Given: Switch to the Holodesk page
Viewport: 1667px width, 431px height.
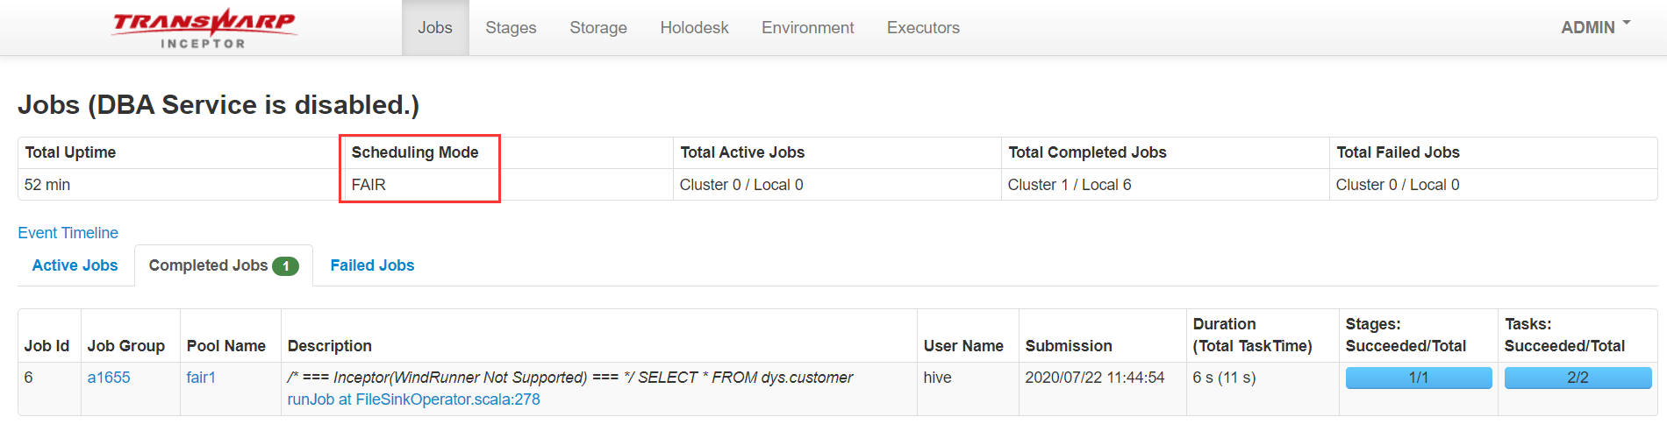Looking at the screenshot, I should click(x=694, y=28).
